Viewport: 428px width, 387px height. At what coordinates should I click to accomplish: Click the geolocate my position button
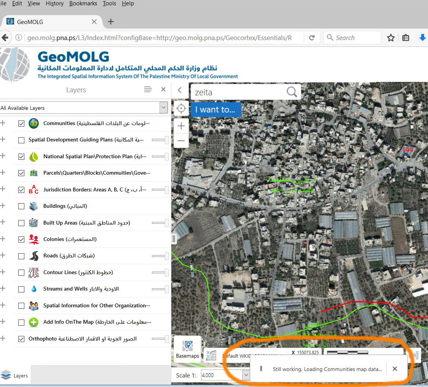coord(181,109)
